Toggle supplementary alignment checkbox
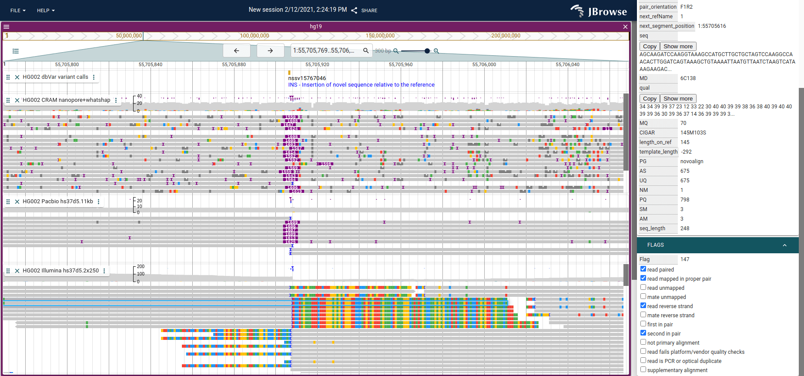This screenshot has width=804, height=376. (643, 369)
